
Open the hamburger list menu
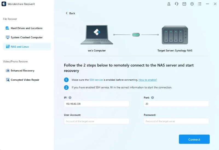click(x=200, y=4)
